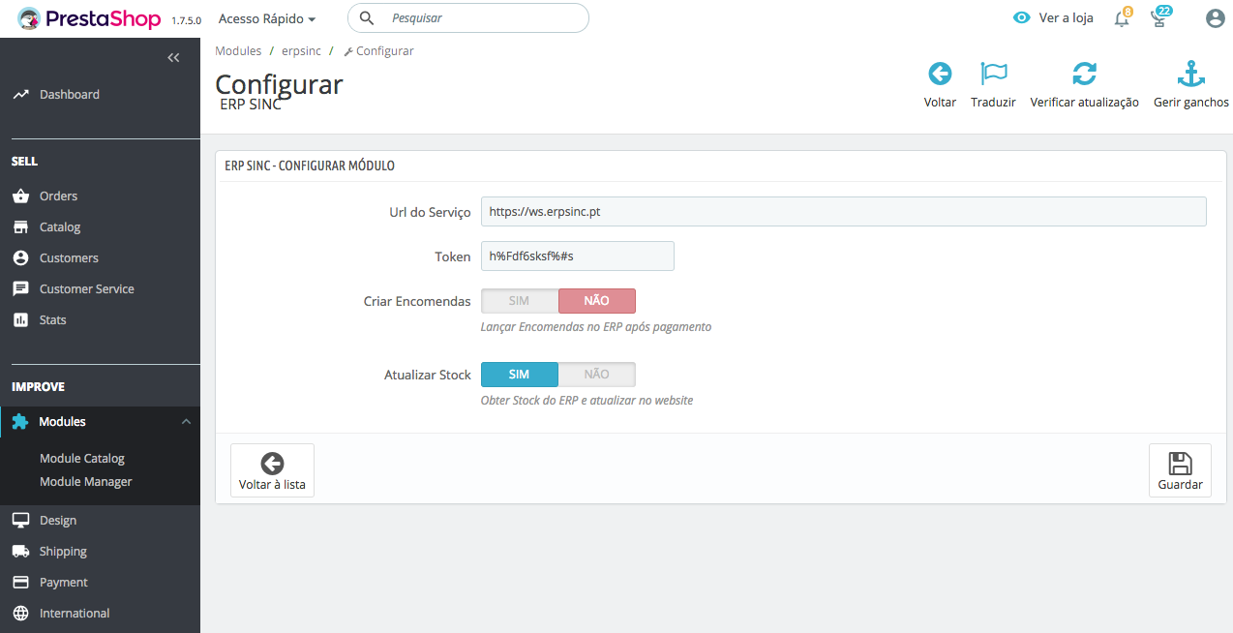Image resolution: width=1233 pixels, height=633 pixels.
Task: Click the Design monitor icon
Action: pos(20,520)
